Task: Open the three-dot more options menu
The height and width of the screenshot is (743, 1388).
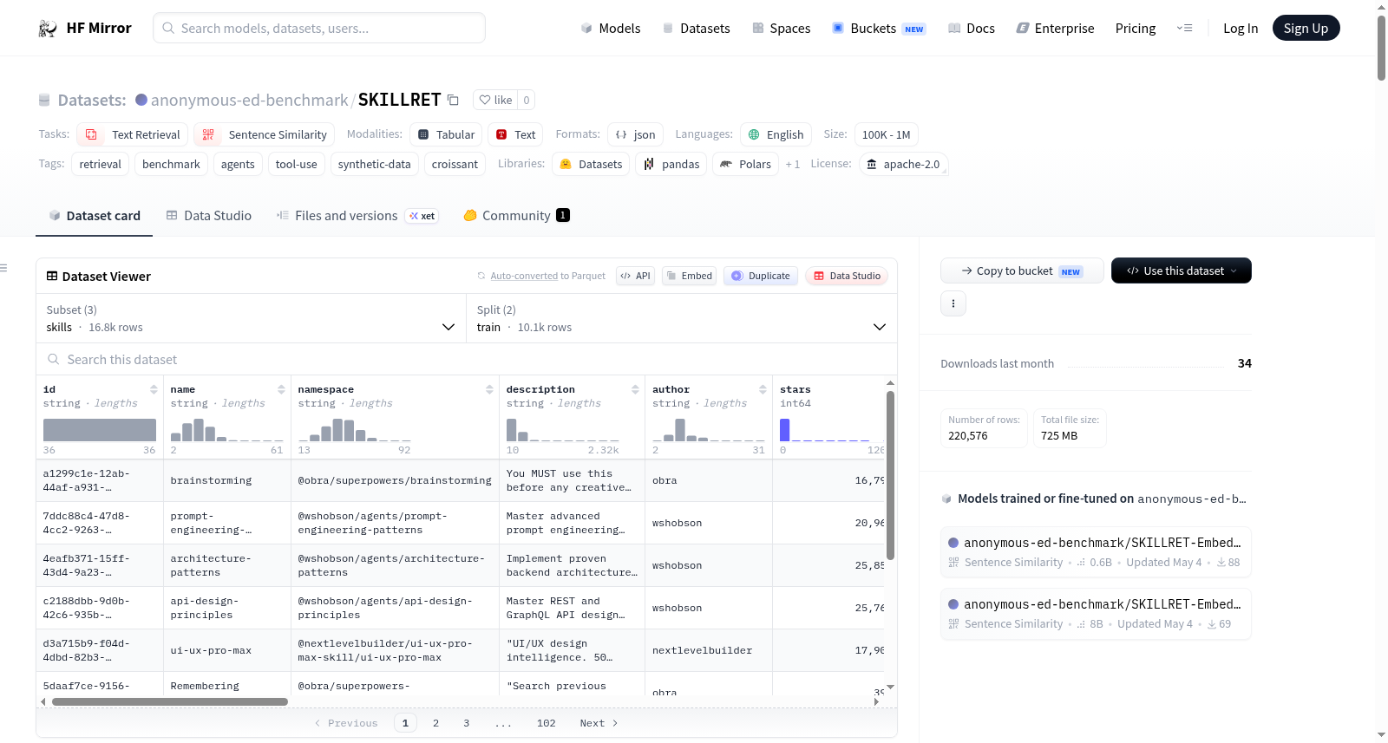Action: 953,303
